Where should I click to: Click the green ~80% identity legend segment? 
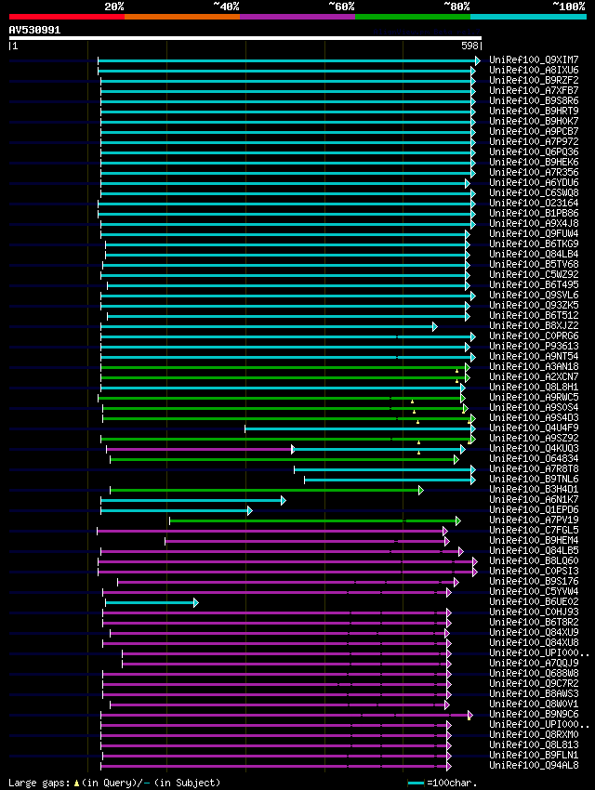pos(413,17)
